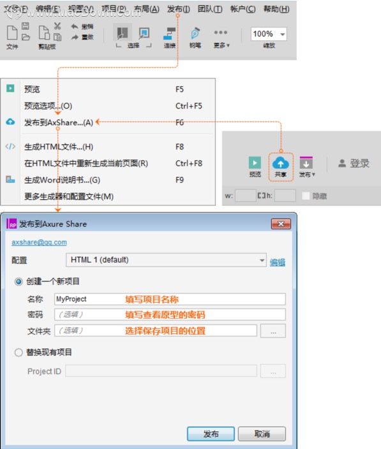The image size is (381, 449).
Task: Click the 名称 field containing MyProject
Action: (x=170, y=299)
